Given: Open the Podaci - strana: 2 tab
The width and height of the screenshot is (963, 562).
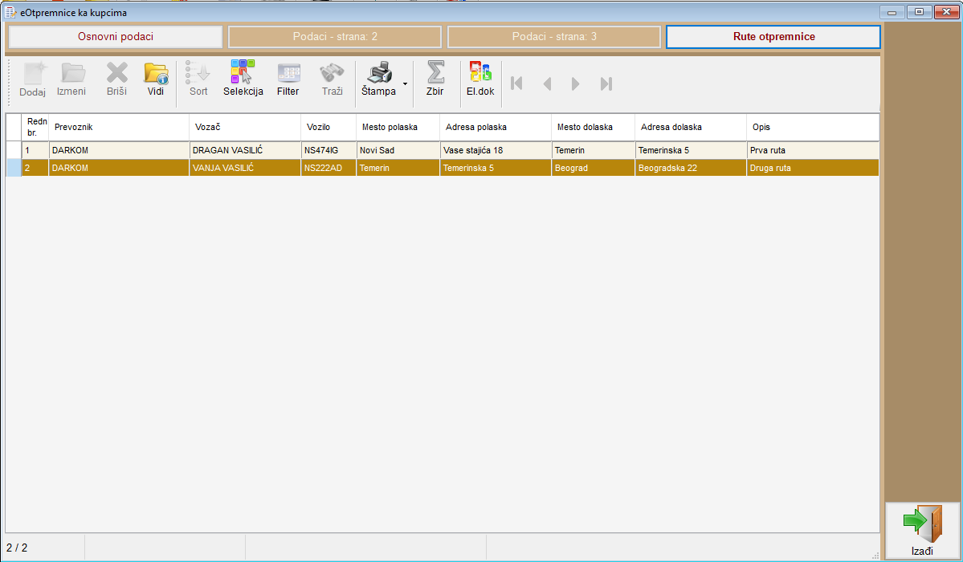Looking at the screenshot, I should [335, 37].
